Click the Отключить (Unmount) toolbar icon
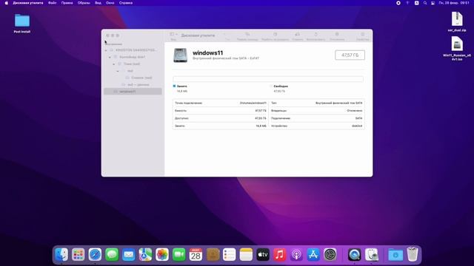This screenshot has width=474, height=266. [x=337, y=35]
